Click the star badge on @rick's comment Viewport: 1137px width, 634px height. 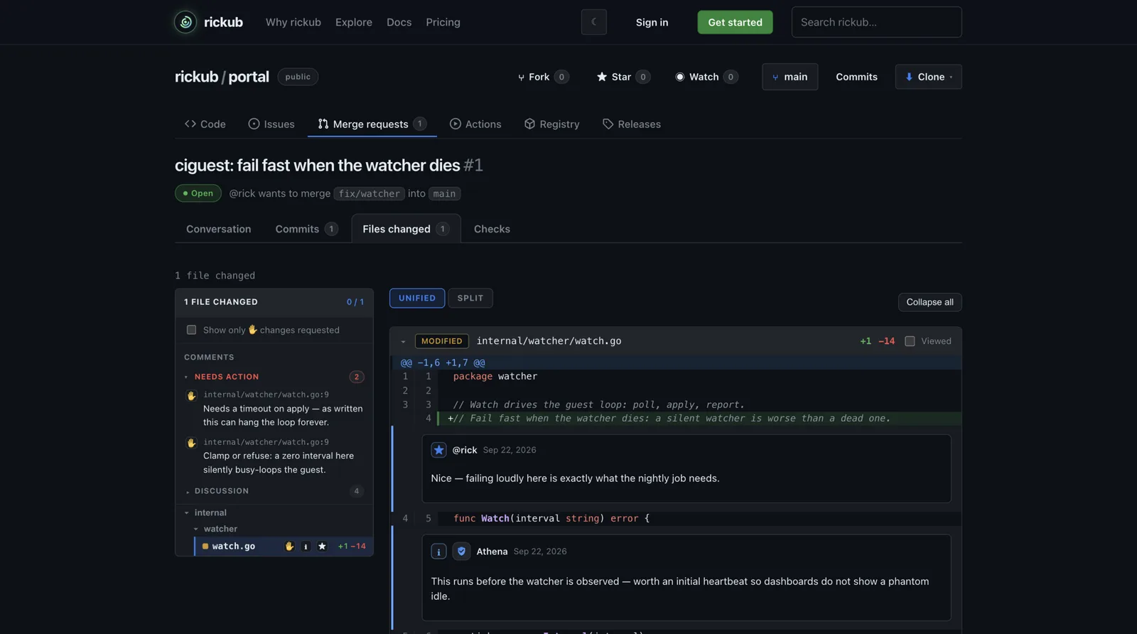click(438, 450)
